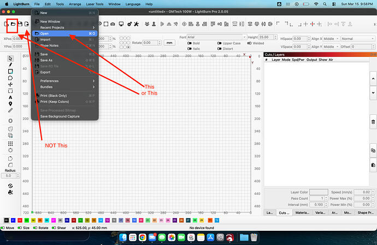
Task: Select the Radius corner tool icon
Action: 10,165
